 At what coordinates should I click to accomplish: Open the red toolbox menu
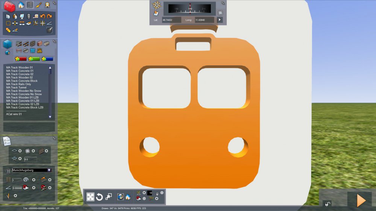coord(9,6)
